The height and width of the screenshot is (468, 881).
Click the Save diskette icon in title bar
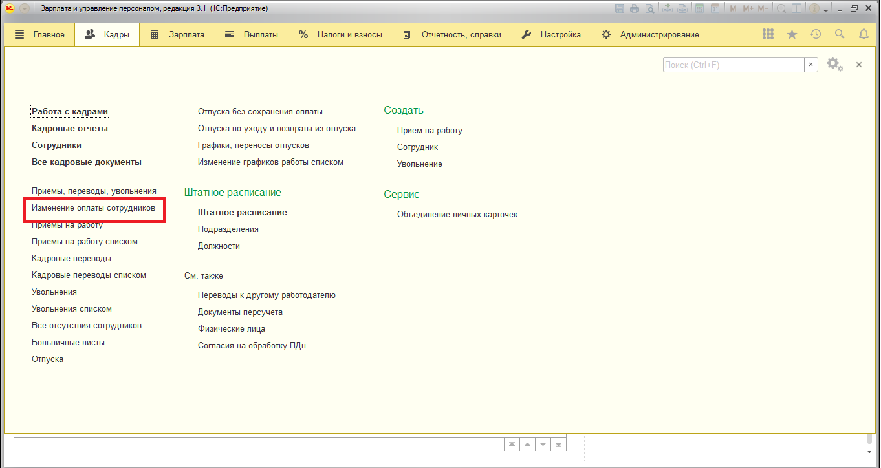click(620, 9)
